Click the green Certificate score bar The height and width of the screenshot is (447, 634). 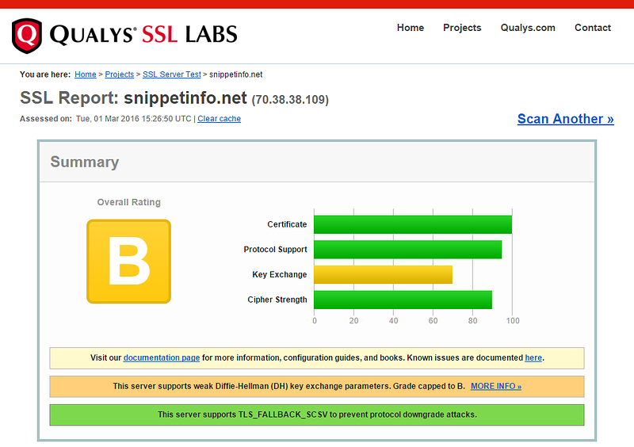(x=413, y=224)
